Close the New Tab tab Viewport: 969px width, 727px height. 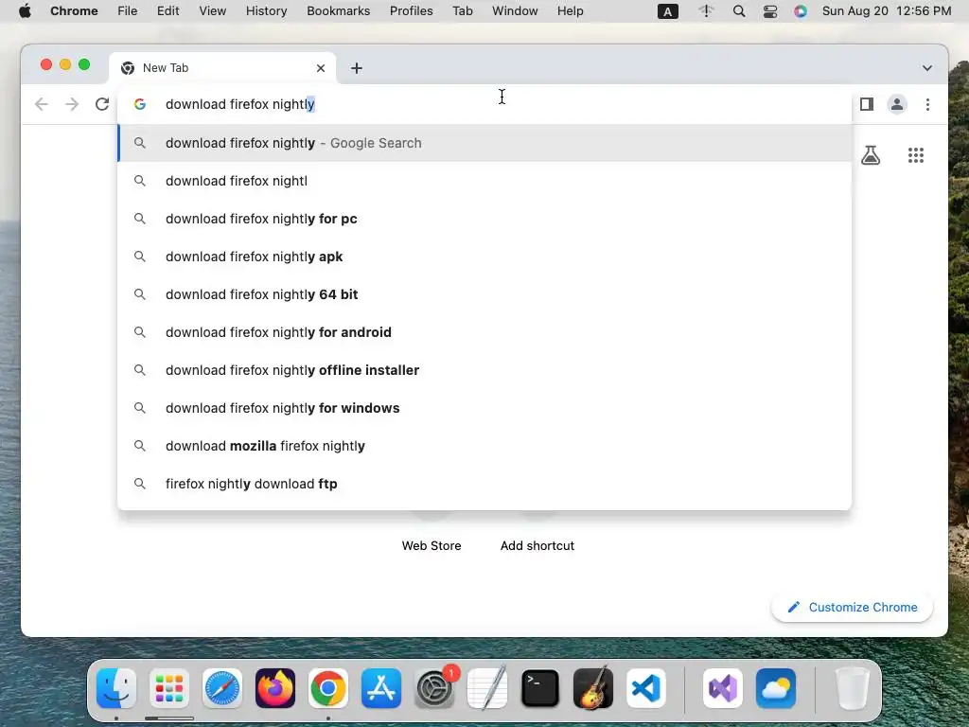click(x=320, y=68)
